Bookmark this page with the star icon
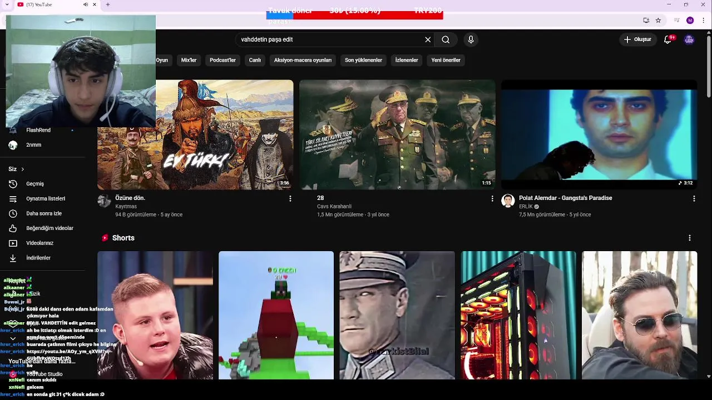This screenshot has width=712, height=400. click(658, 21)
